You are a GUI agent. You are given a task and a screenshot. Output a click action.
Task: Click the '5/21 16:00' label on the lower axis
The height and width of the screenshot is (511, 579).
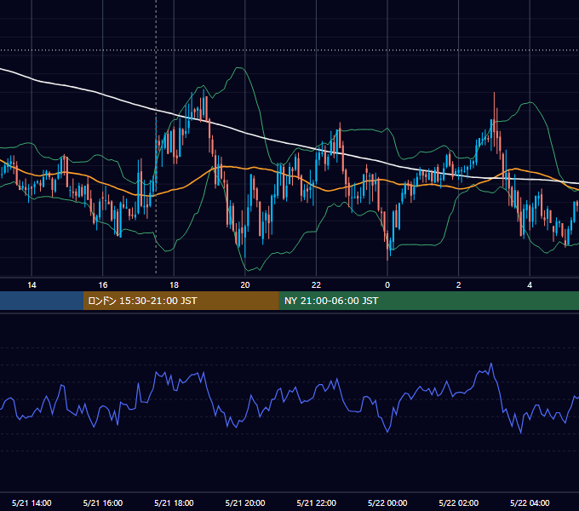[103, 502]
